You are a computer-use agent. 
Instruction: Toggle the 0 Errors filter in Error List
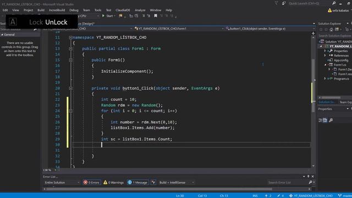(91, 183)
